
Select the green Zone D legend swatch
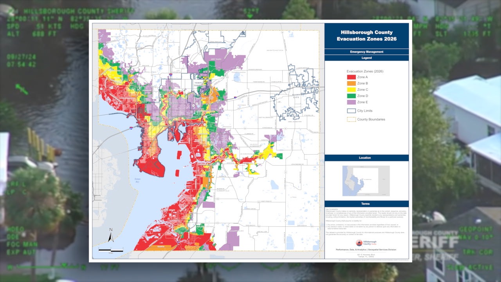pos(351,96)
